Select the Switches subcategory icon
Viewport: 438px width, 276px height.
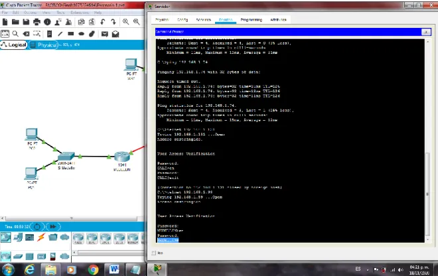click(x=18, y=256)
